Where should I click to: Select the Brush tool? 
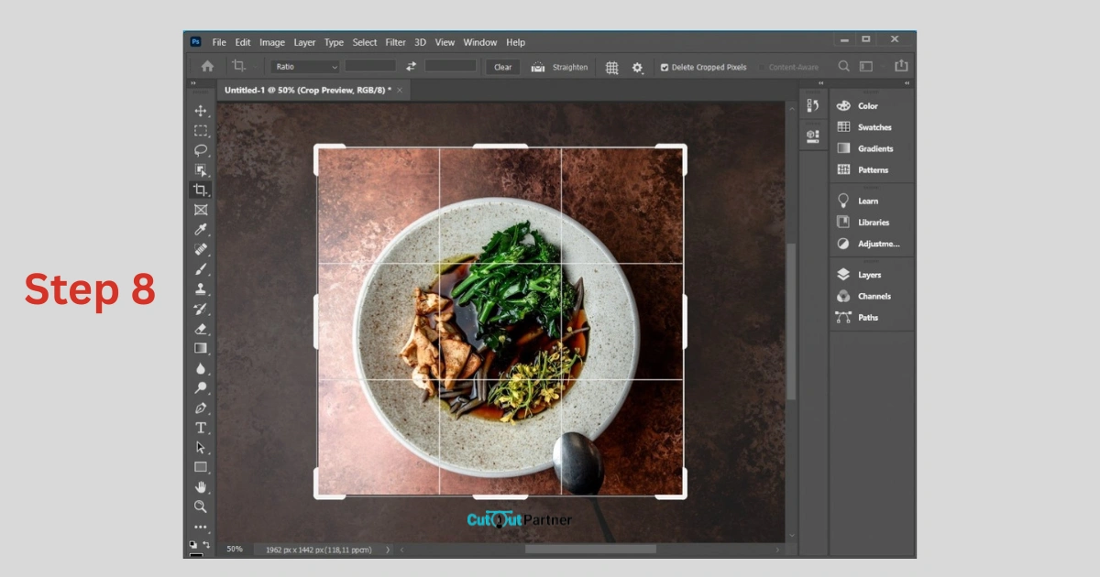tap(201, 269)
